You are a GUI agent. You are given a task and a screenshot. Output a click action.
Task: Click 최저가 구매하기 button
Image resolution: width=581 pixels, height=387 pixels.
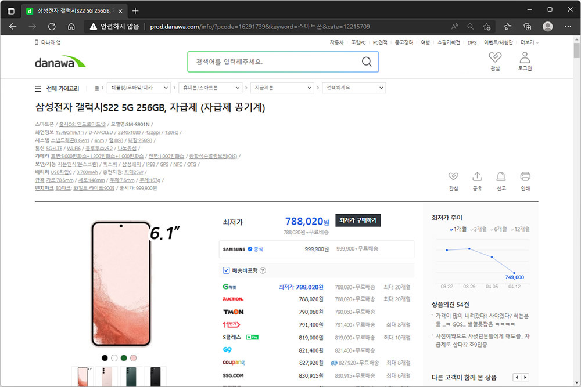click(358, 220)
